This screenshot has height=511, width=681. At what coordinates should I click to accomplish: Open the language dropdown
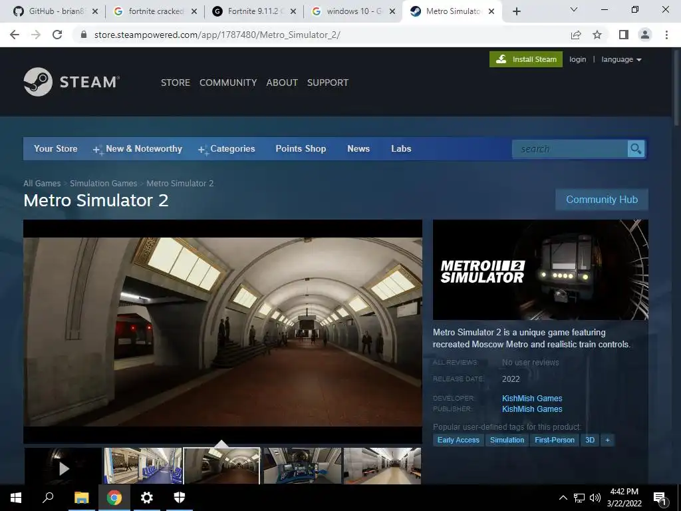coord(622,59)
